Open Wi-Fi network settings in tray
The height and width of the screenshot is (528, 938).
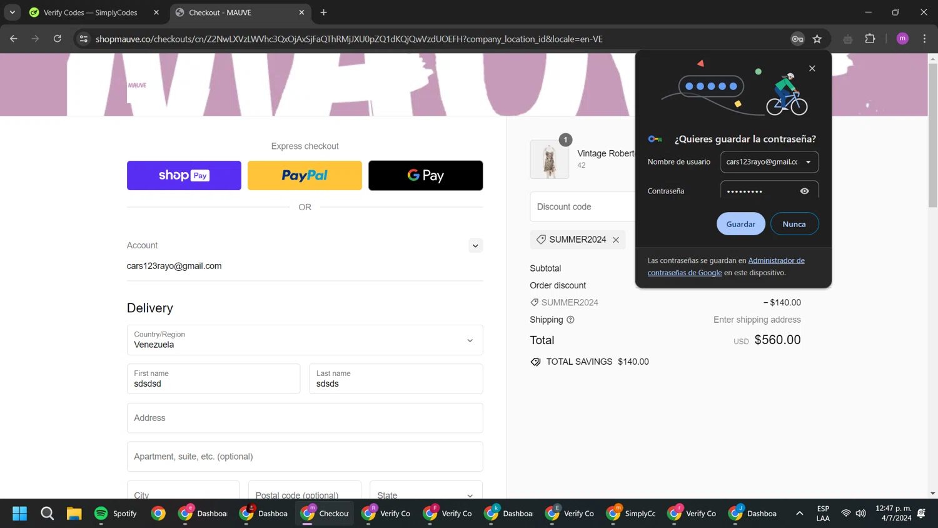pos(846,514)
